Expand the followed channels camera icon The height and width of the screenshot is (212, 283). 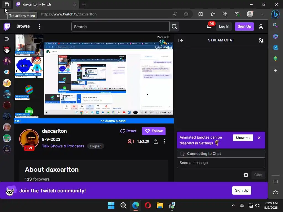[x=7, y=39]
